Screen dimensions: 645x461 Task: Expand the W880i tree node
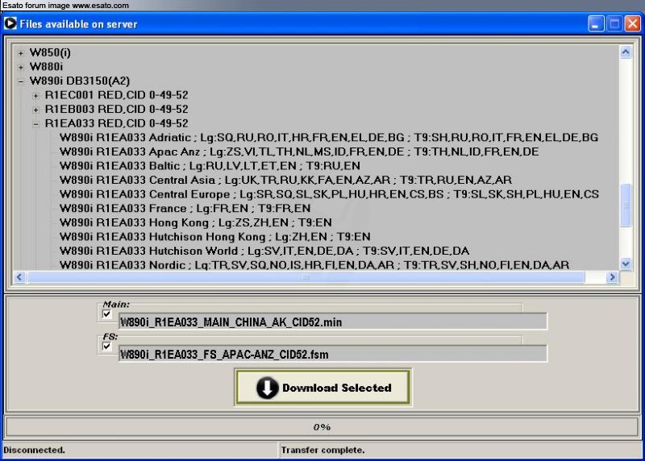[x=21, y=67]
